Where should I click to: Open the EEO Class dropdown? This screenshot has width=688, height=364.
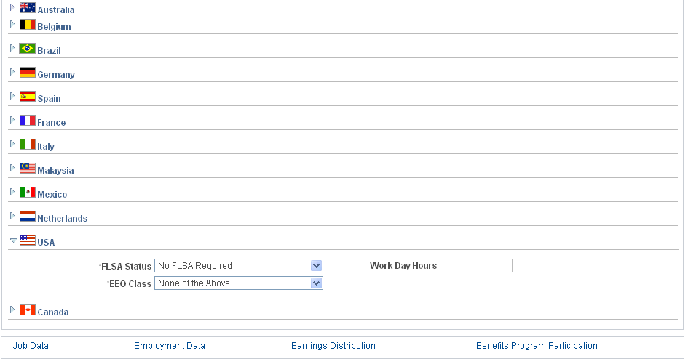pos(239,283)
